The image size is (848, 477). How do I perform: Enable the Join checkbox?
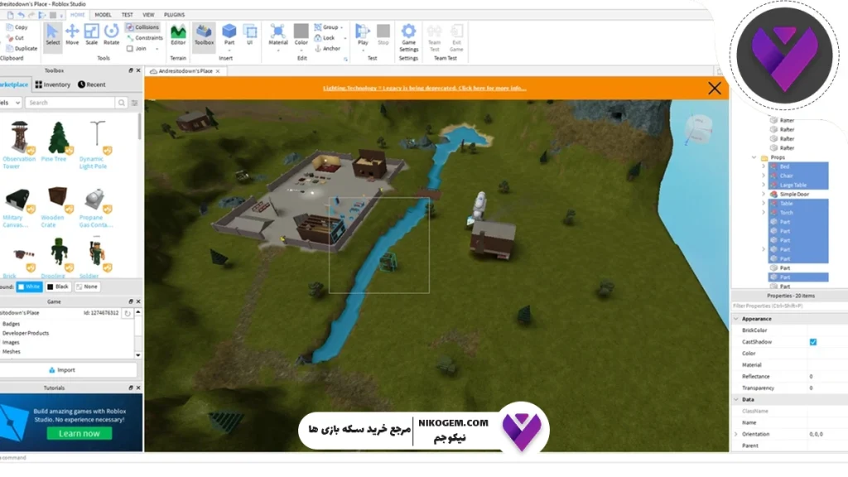130,49
